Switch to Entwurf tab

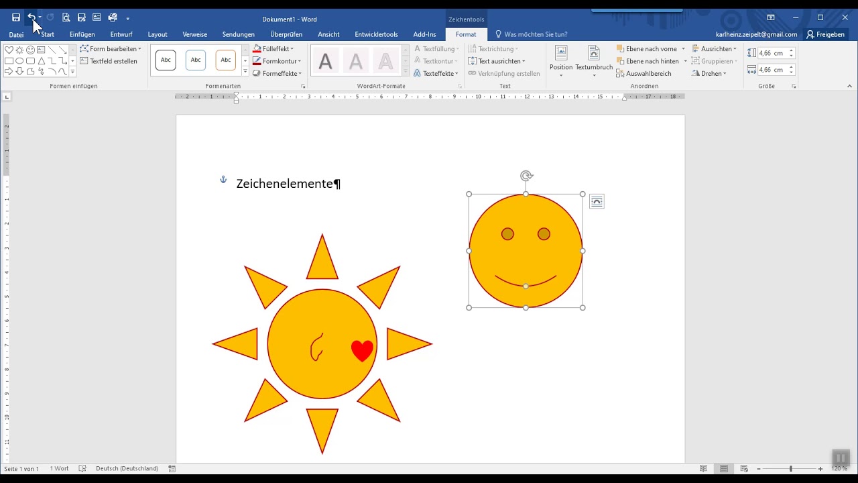click(x=121, y=34)
